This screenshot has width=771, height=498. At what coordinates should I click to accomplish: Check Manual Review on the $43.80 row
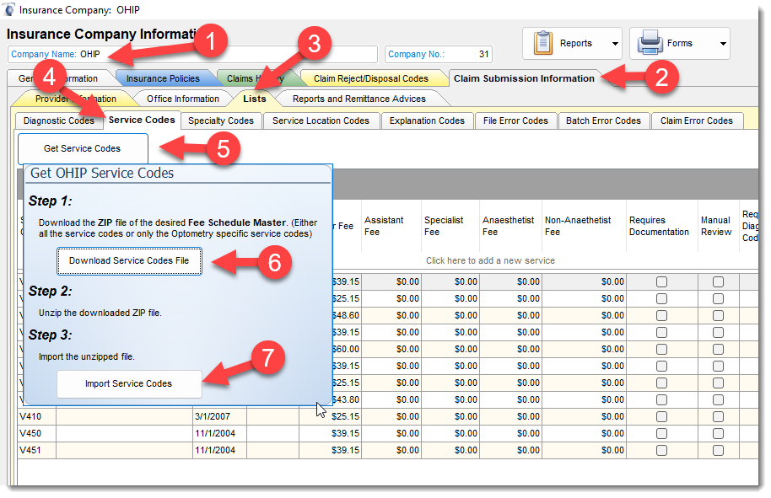pyautogui.click(x=719, y=399)
